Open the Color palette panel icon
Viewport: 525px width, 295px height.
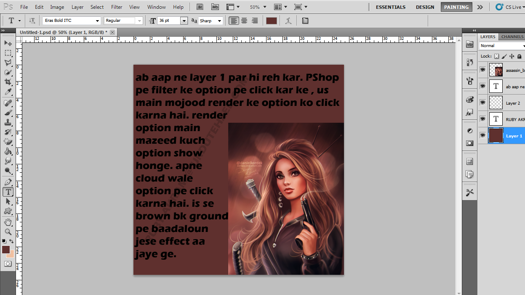coord(470,100)
